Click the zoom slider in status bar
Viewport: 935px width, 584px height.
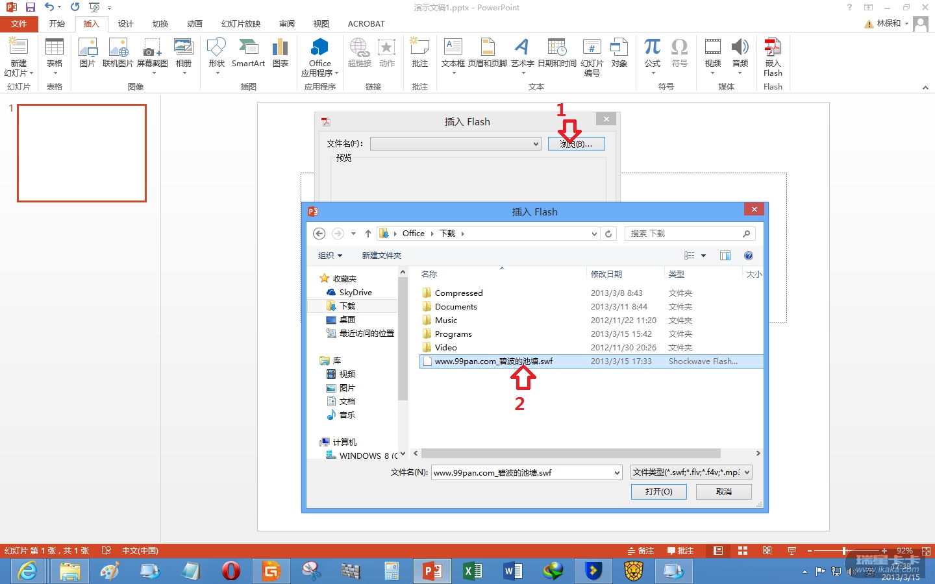tap(845, 551)
